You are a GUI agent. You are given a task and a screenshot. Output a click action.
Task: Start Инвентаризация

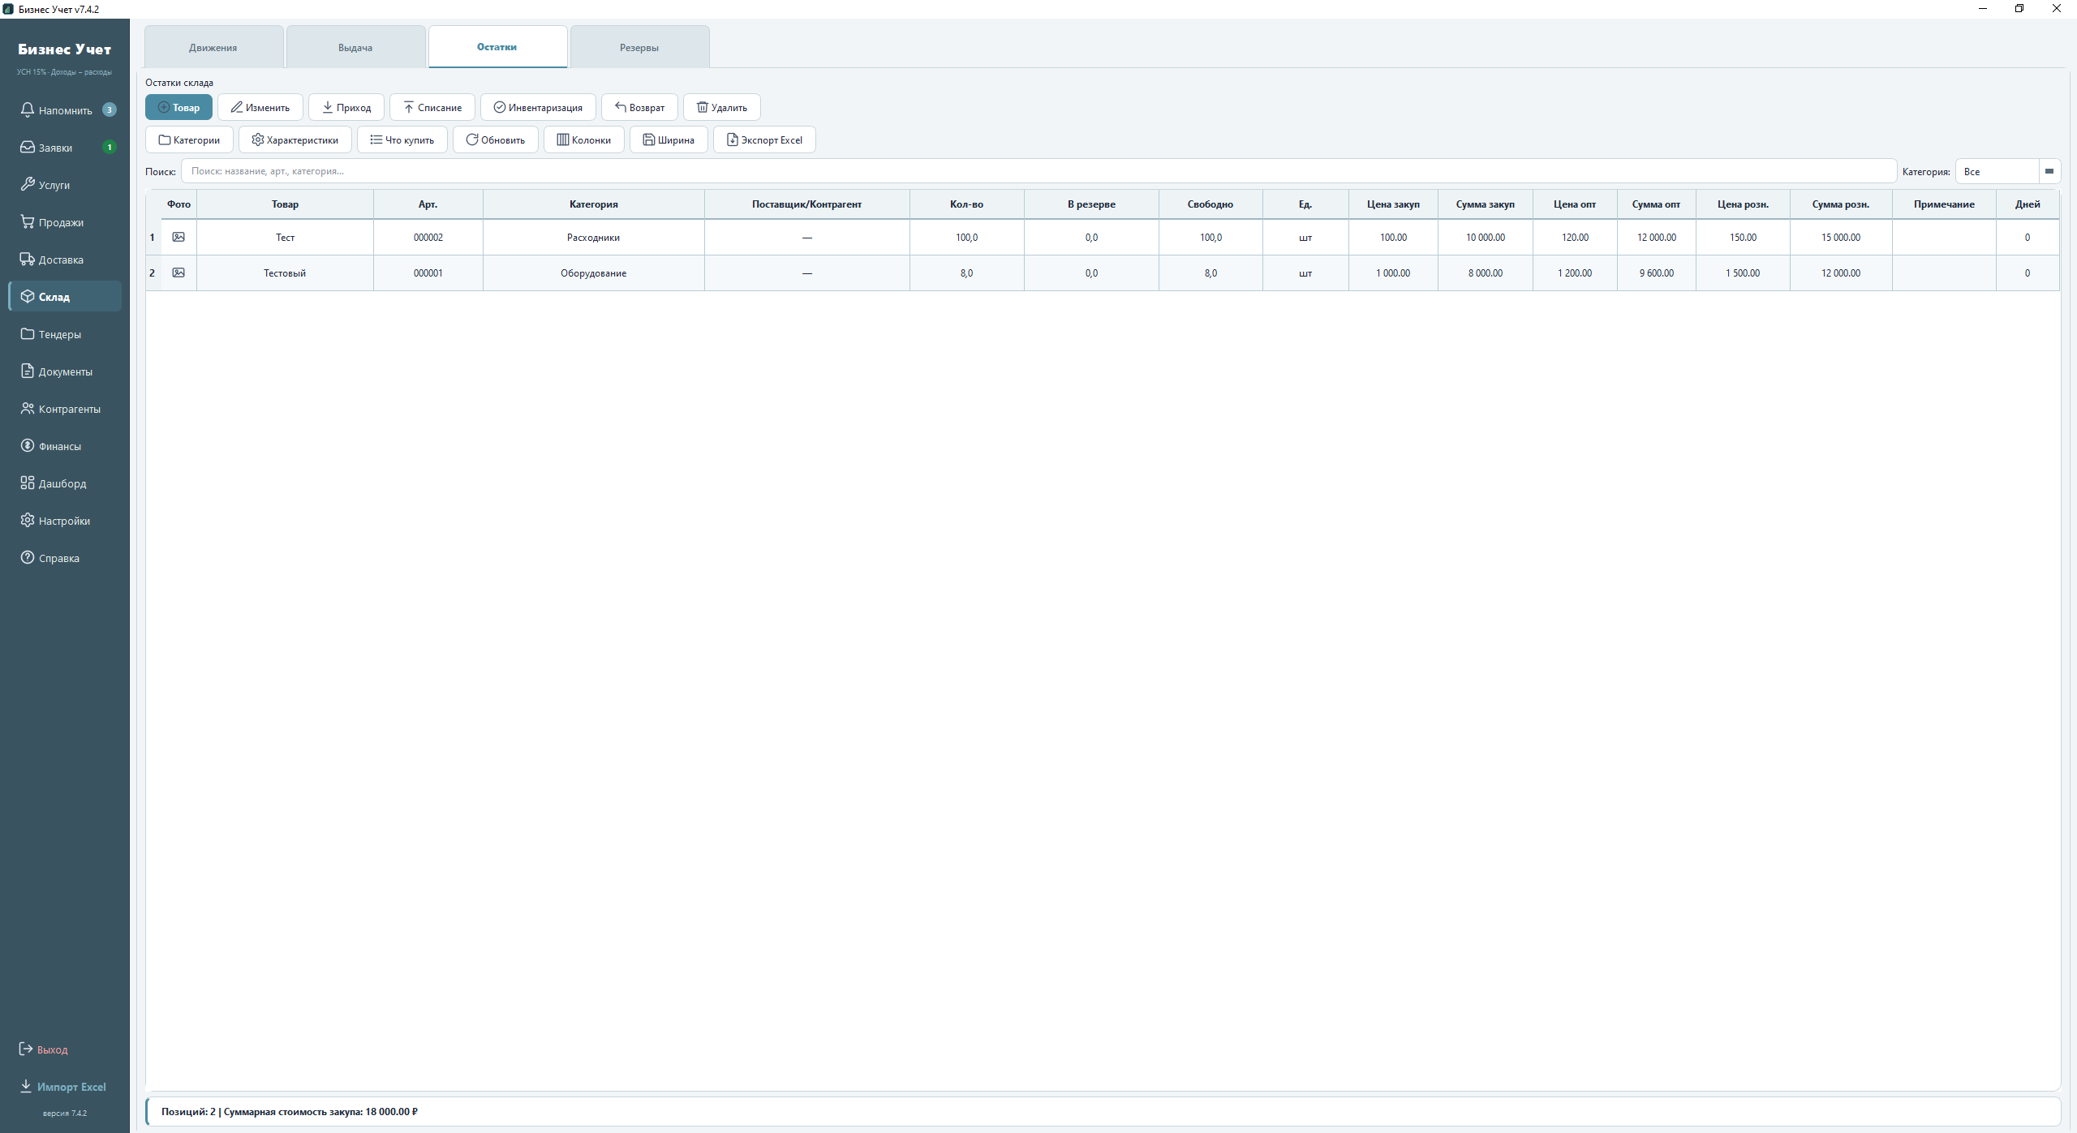(x=538, y=107)
